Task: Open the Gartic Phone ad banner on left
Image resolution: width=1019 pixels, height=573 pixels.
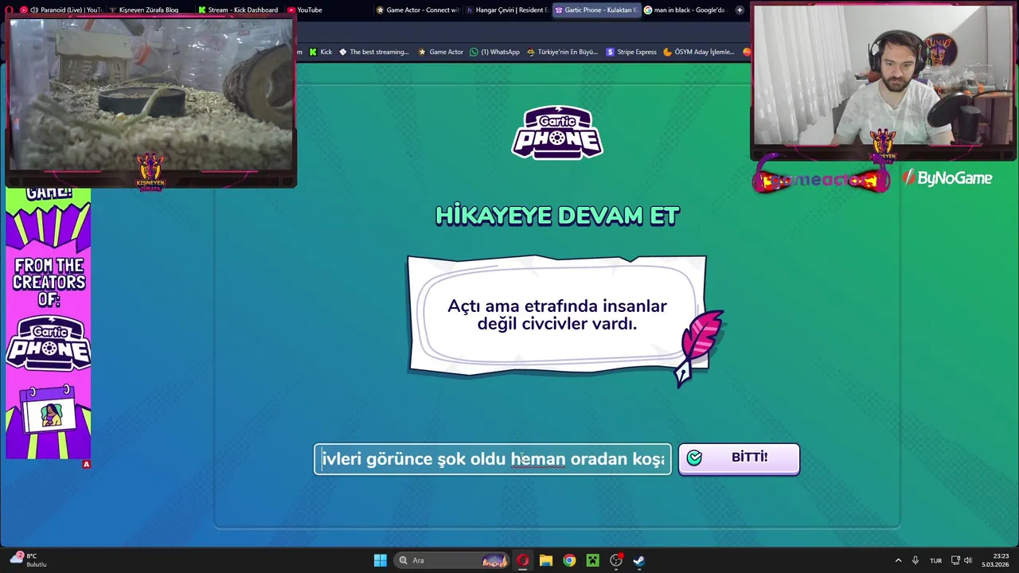Action: [48, 324]
